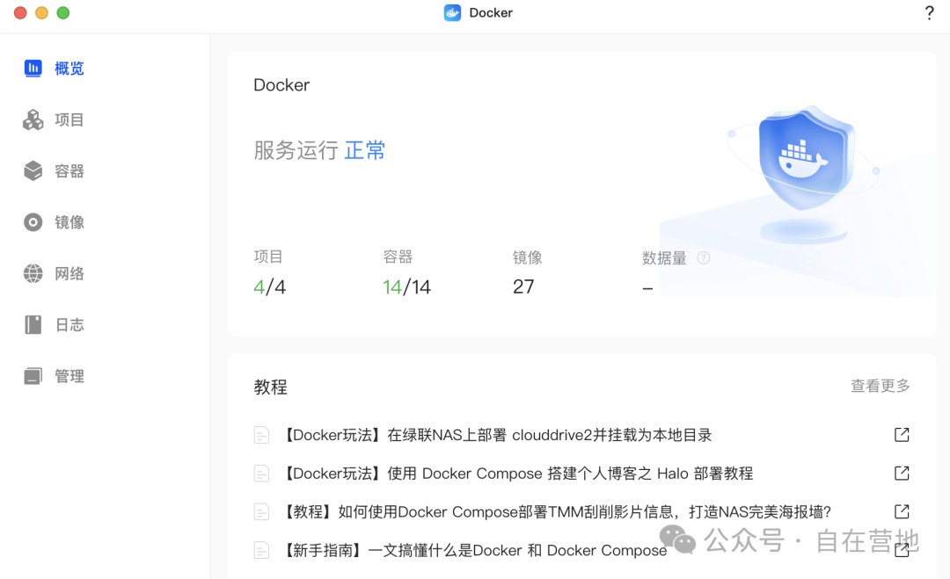Click the help question mark icon
This screenshot has height=579, width=950.
tap(929, 13)
